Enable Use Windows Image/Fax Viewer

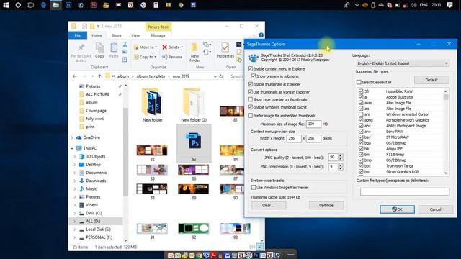point(254,187)
